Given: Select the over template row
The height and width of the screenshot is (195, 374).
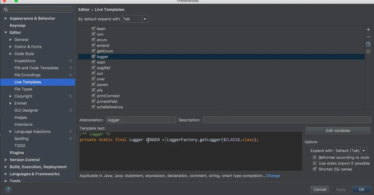Looking at the screenshot, I should coord(222,79).
